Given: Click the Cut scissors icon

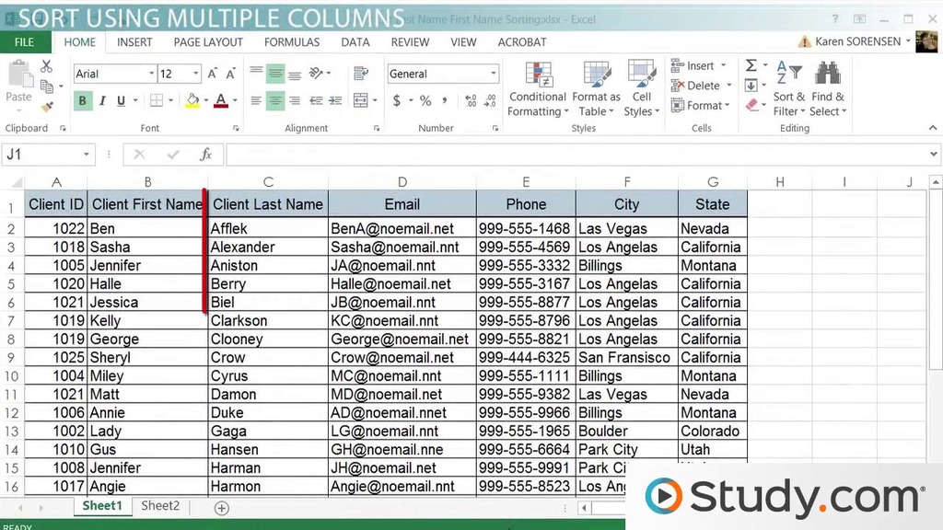Looking at the screenshot, I should [x=47, y=67].
